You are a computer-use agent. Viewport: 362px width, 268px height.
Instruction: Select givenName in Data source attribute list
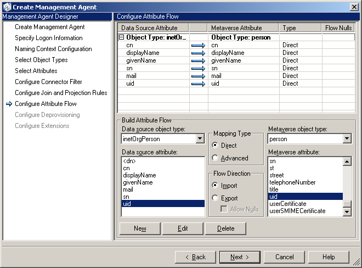(163, 182)
